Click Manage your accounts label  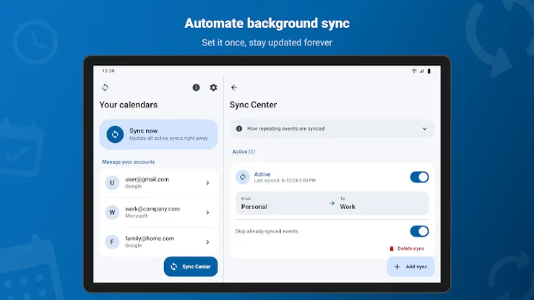pos(129,162)
